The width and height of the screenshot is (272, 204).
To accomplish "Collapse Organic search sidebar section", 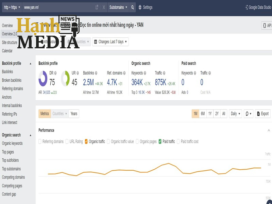I will [x=31, y=135].
